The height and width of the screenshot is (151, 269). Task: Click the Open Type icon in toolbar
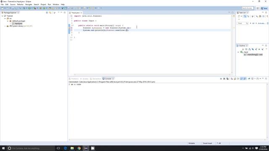point(50,8)
